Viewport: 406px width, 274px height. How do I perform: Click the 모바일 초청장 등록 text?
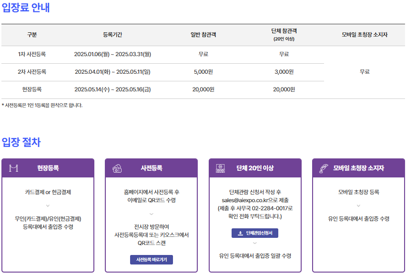[359, 192]
